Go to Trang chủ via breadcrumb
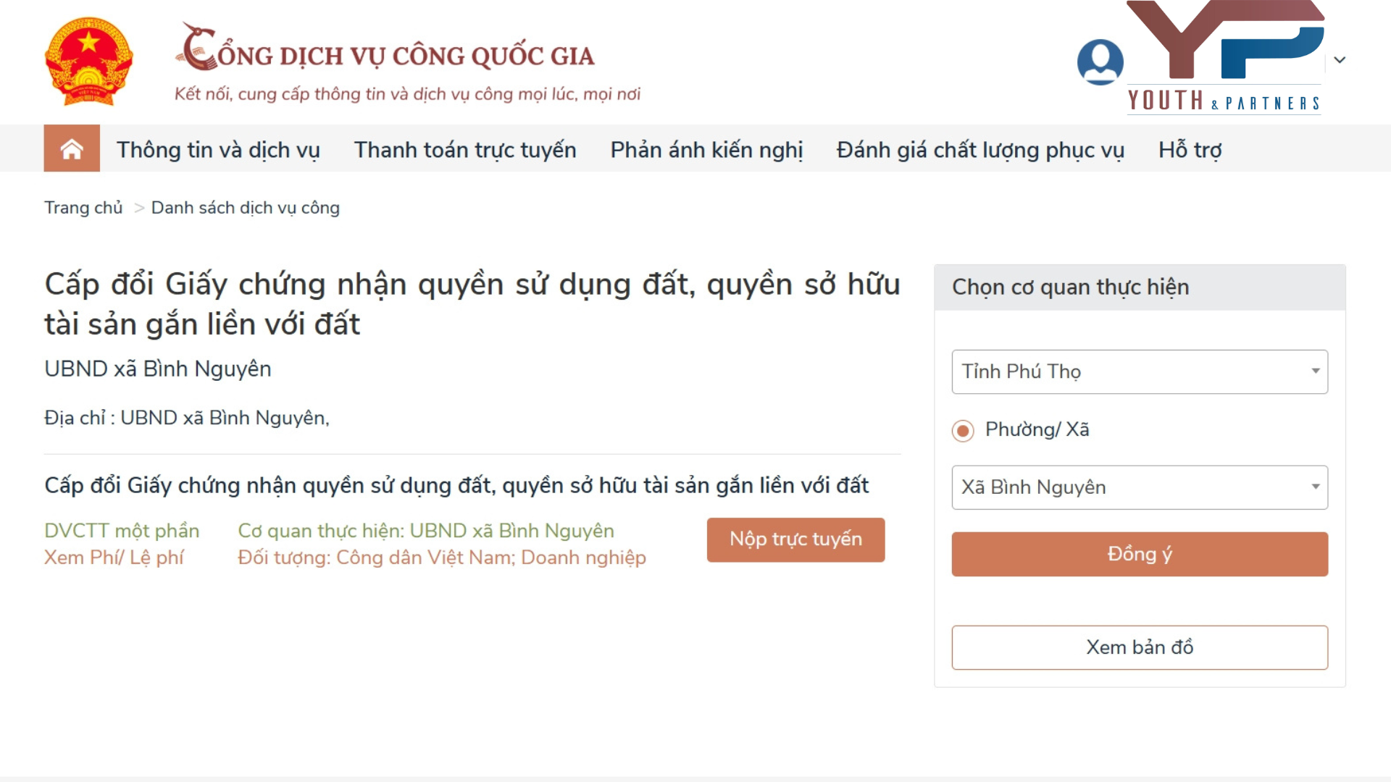1391x782 pixels. point(83,207)
